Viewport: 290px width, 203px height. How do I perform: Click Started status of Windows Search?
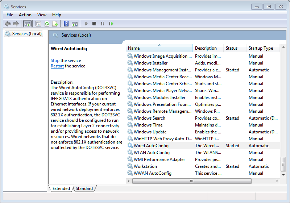[x=232, y=118]
